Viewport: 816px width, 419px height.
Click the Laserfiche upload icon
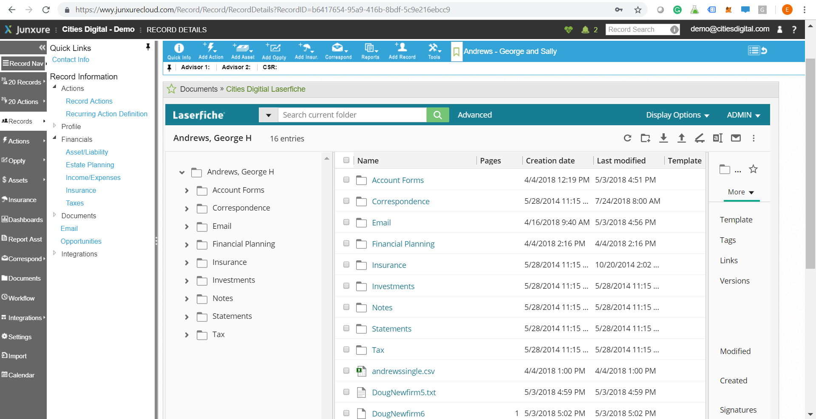click(682, 138)
